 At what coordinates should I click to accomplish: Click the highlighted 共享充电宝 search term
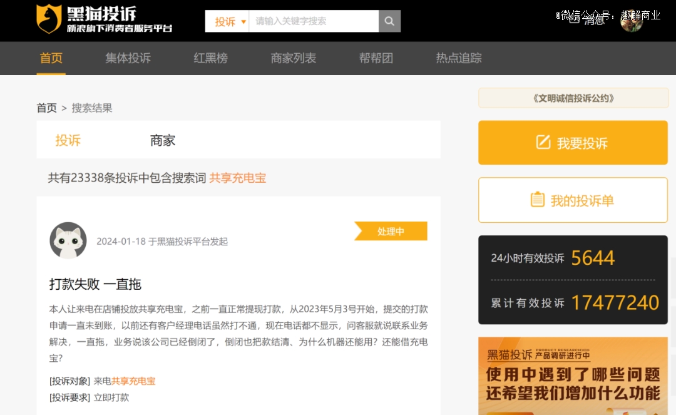click(238, 178)
